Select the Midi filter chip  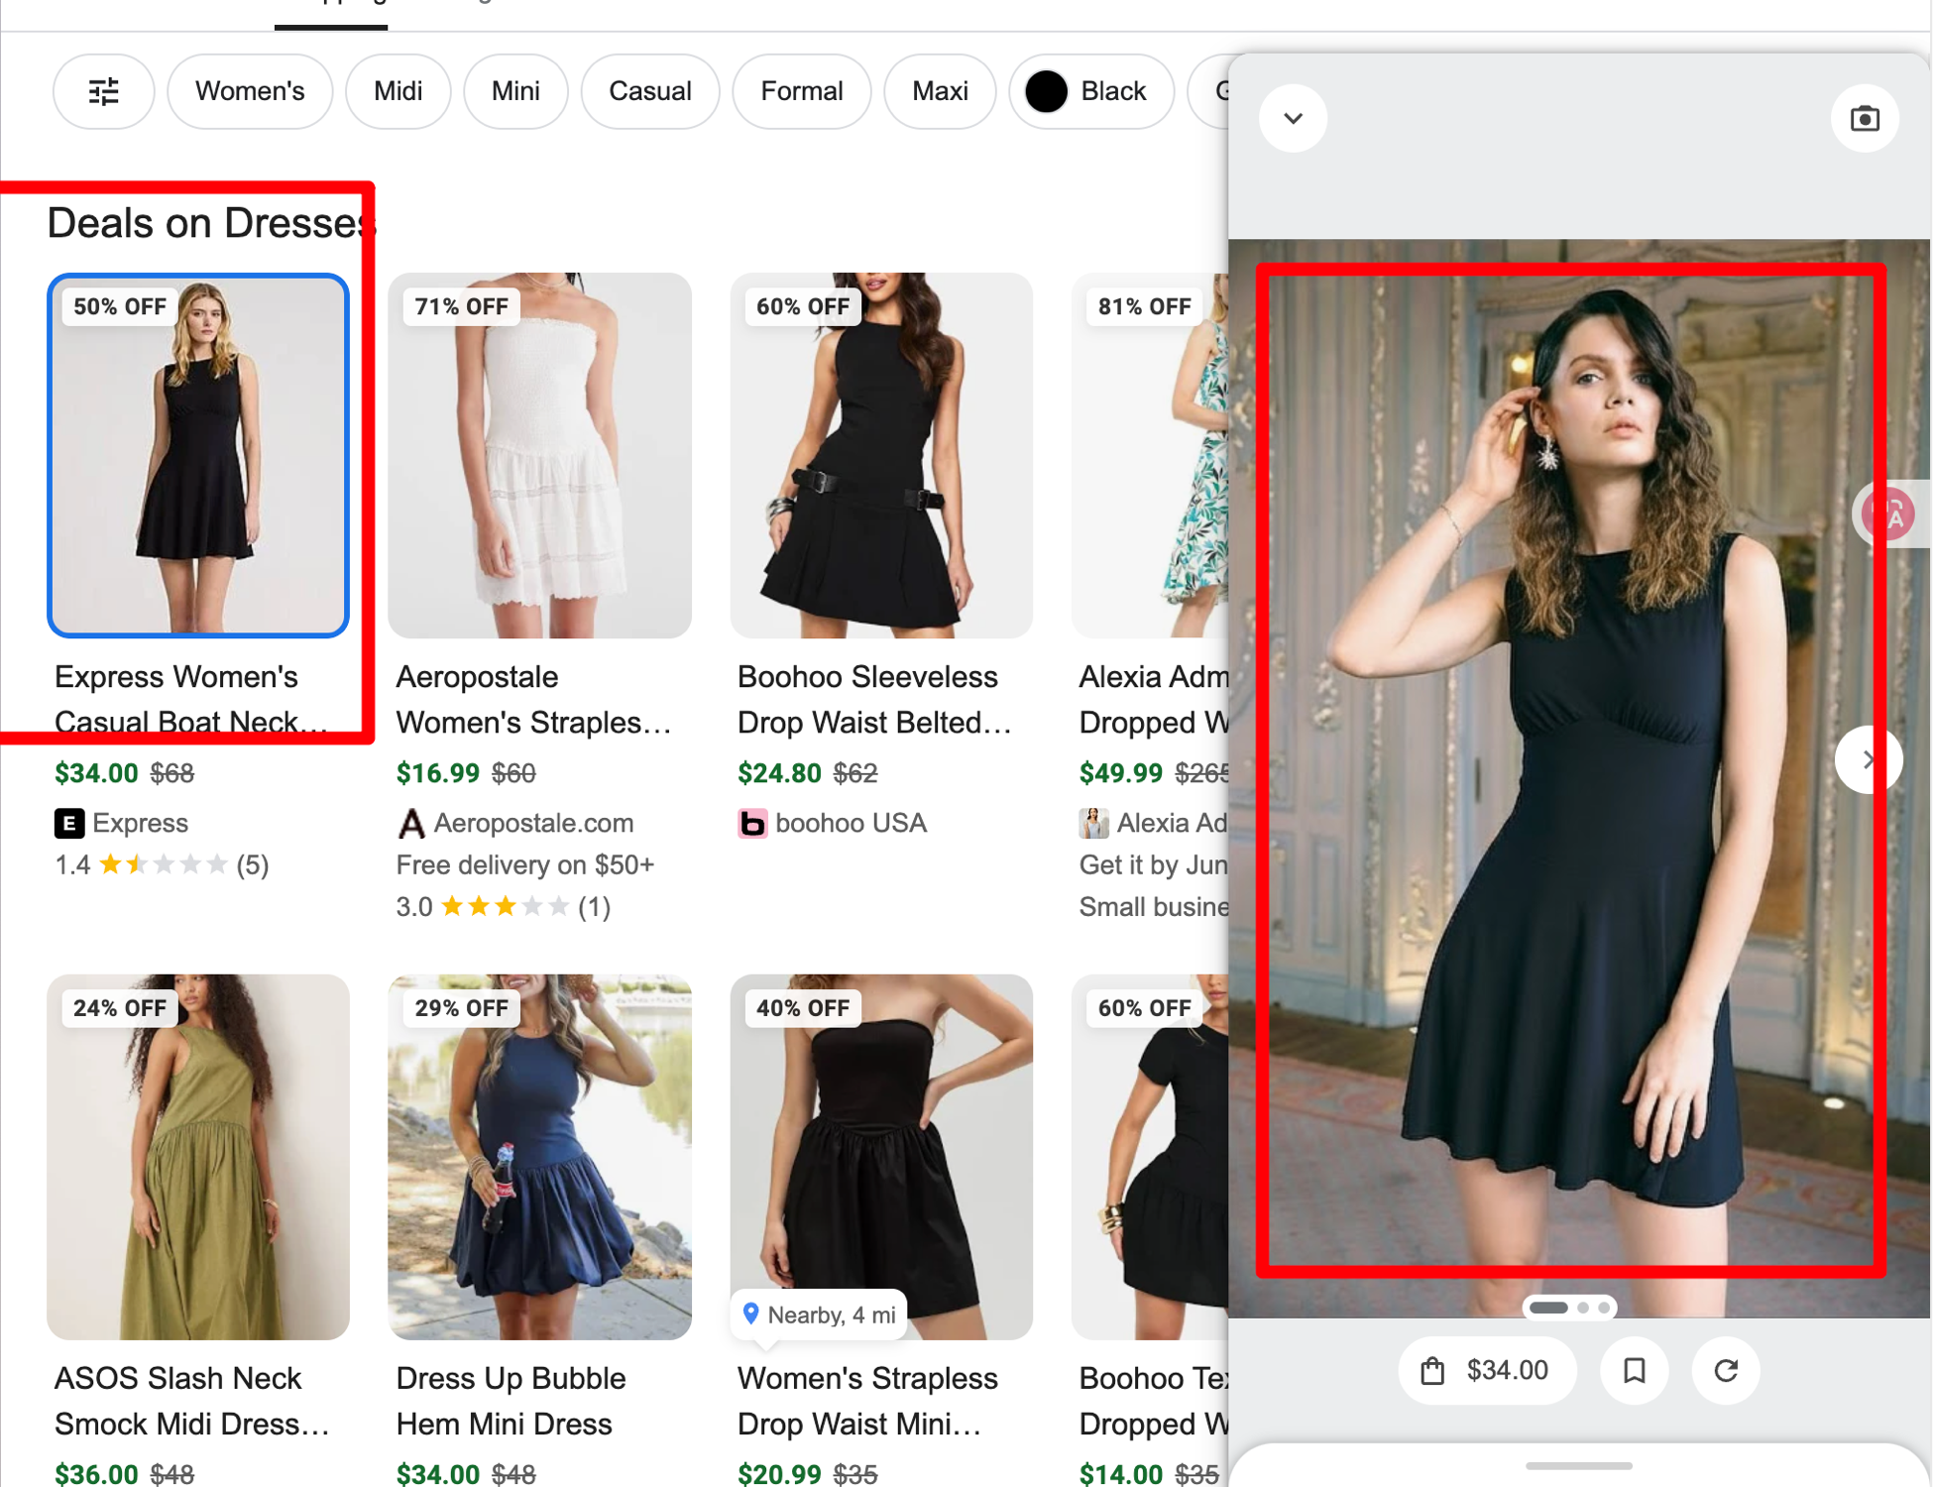[398, 91]
